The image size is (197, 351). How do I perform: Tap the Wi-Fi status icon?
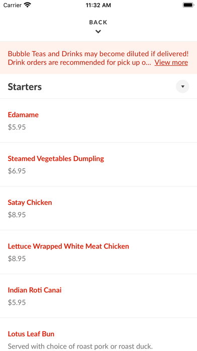[x=28, y=5]
